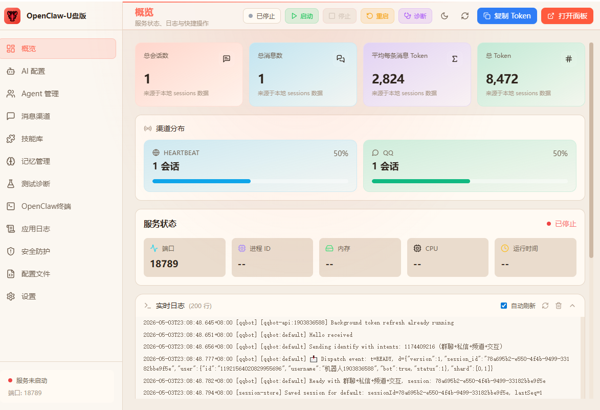Viewport: 600px width, 410px height.
Task: Click the 已停止 status pill in header
Action: pyautogui.click(x=262, y=16)
